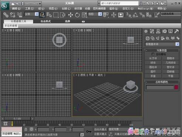
Task: Select the Rotate tool icon
Action: pos(77,15)
